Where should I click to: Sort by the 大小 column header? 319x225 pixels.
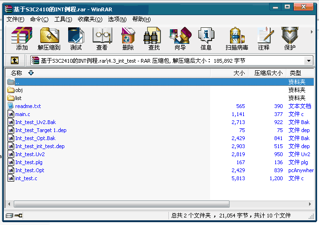coord(230,73)
